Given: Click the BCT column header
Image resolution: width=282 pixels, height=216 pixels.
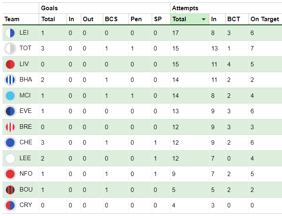Looking at the screenshot, I should (233, 19).
